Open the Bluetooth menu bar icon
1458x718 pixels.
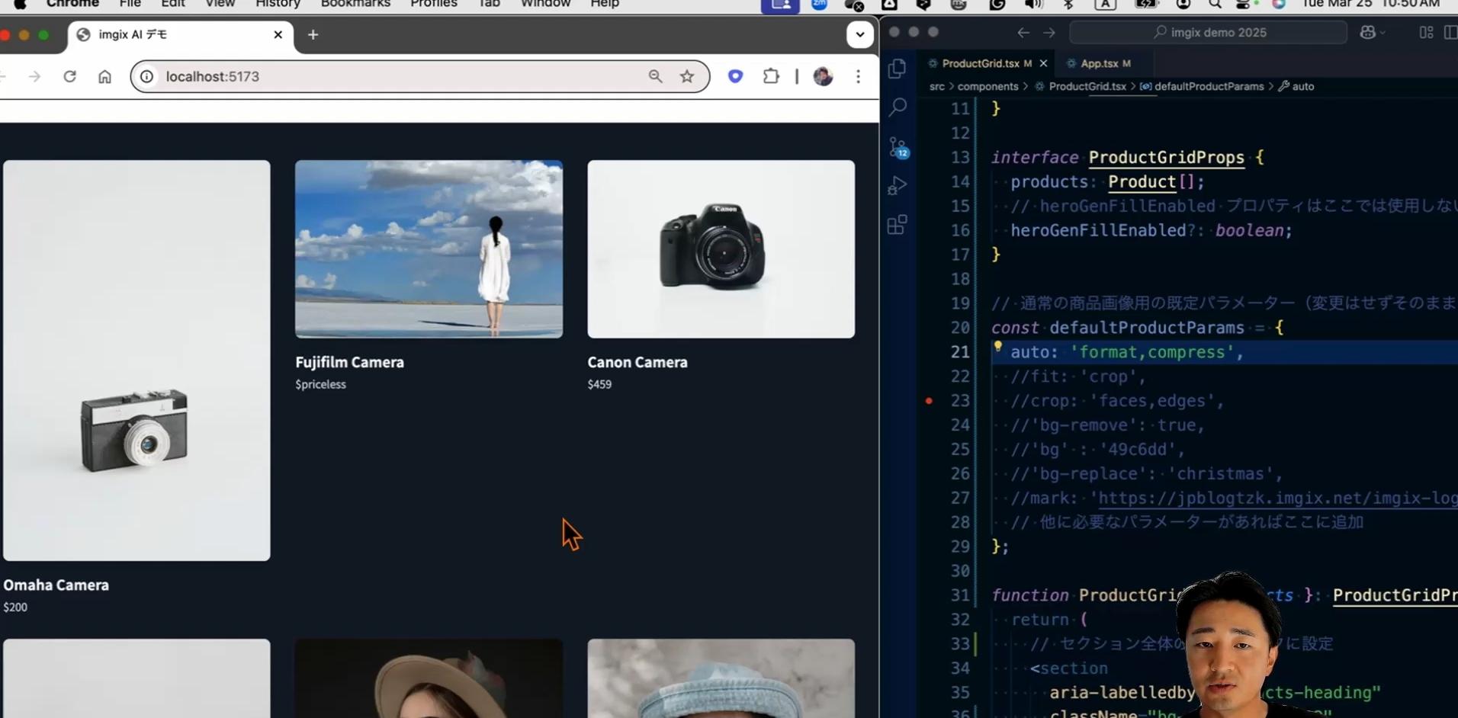coord(1068,4)
